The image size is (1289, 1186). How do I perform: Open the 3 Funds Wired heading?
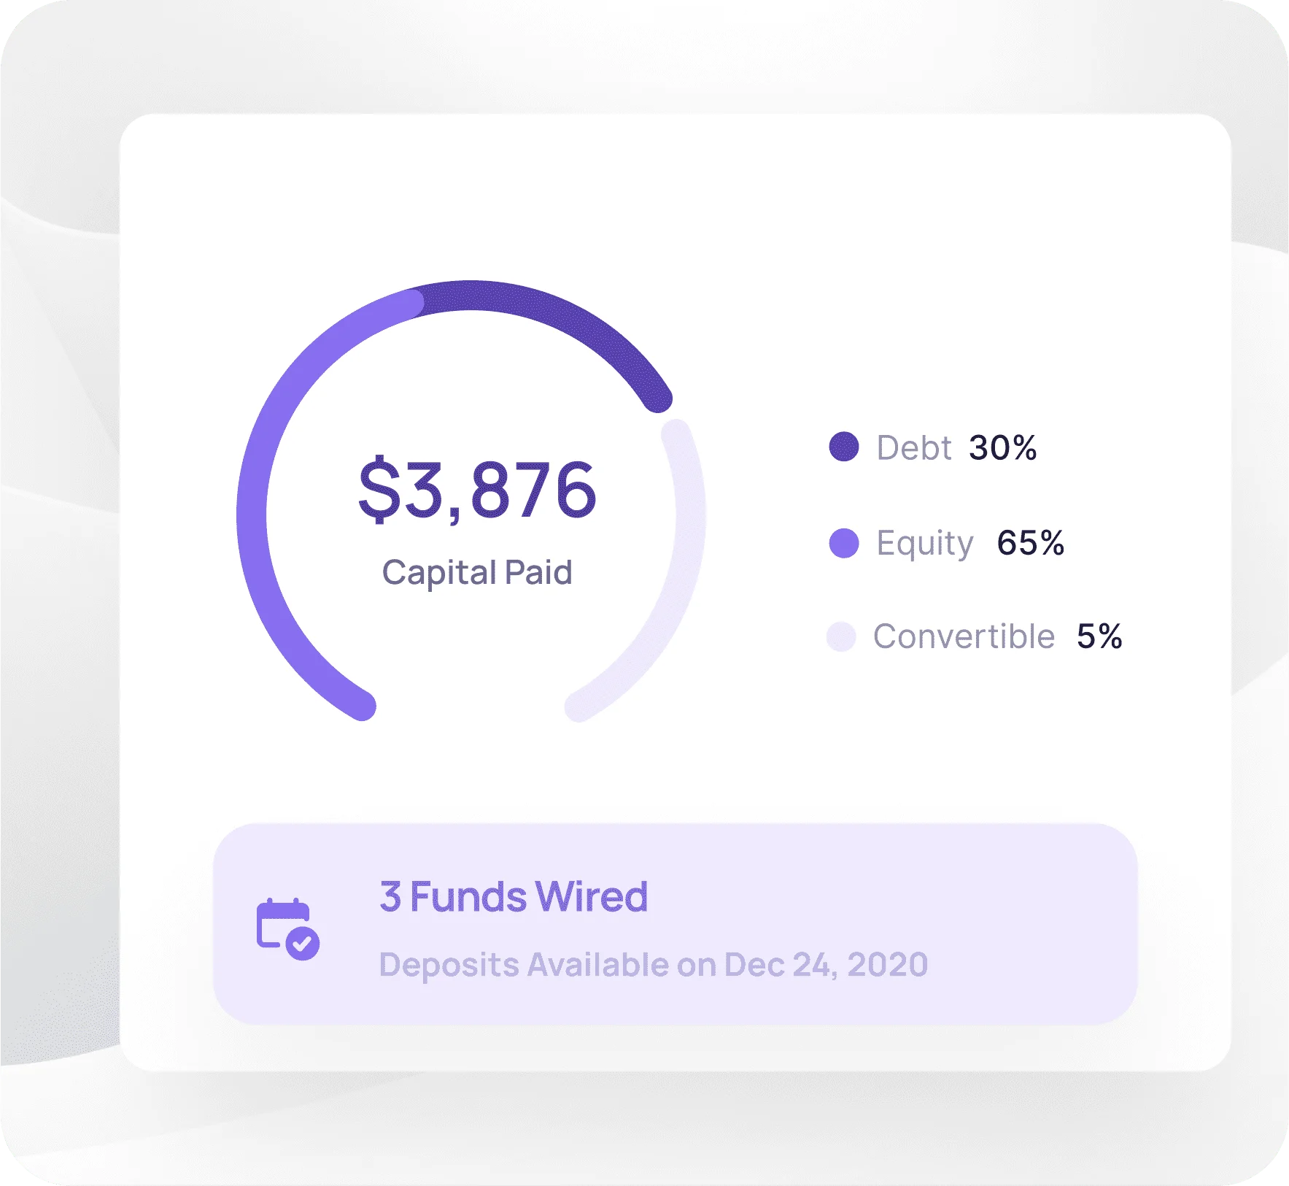(x=514, y=896)
